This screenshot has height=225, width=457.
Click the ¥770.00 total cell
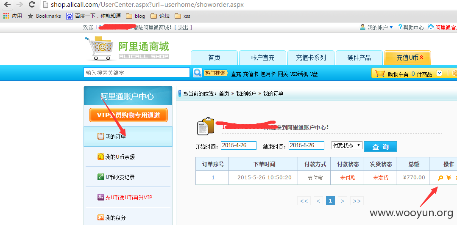(413, 177)
